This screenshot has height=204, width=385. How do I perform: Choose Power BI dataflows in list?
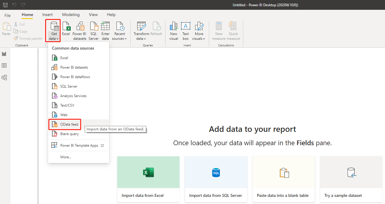coord(79,77)
